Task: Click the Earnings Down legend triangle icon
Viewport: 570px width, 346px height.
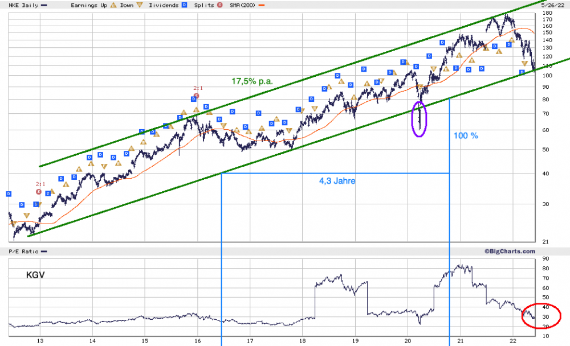Action: pyautogui.click(x=140, y=5)
